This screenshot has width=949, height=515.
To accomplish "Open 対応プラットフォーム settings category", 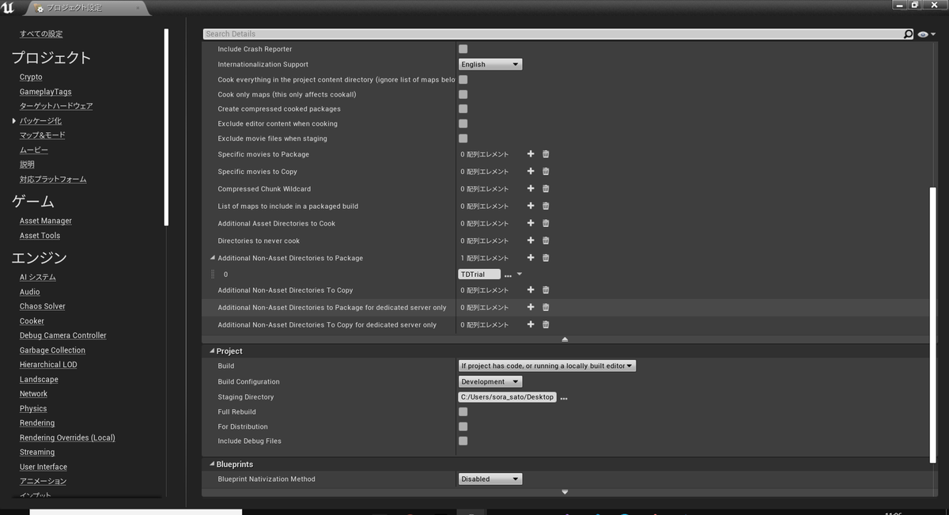I will point(53,180).
